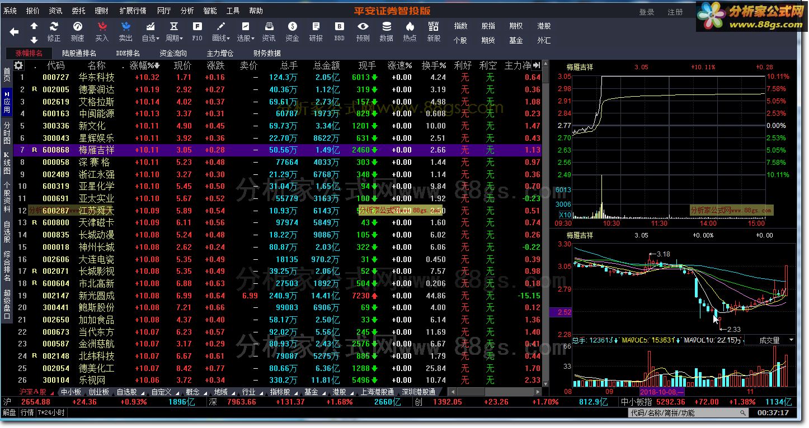The height and width of the screenshot is (428, 809).
Task: Click the 登录 login link
Action: [x=647, y=12]
